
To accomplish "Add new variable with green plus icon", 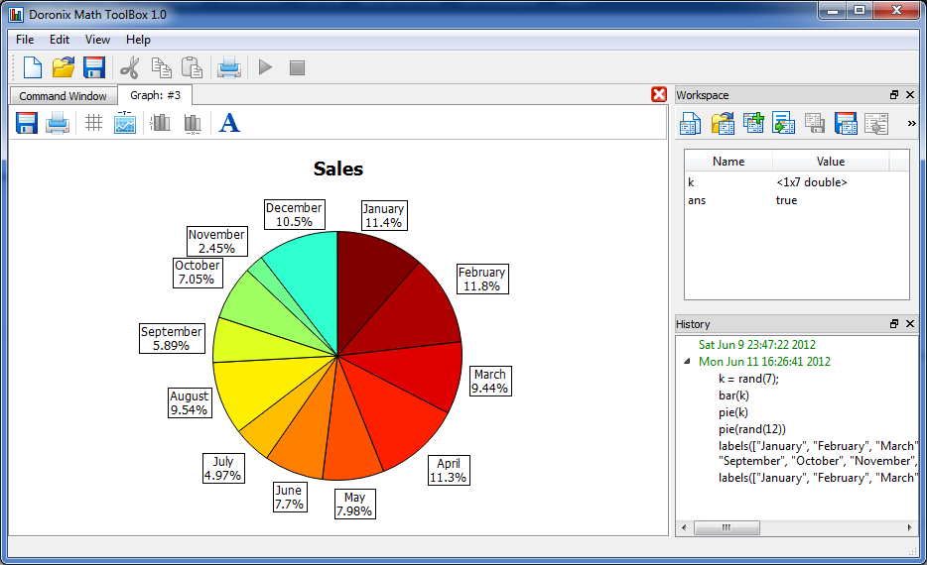I will coord(753,123).
